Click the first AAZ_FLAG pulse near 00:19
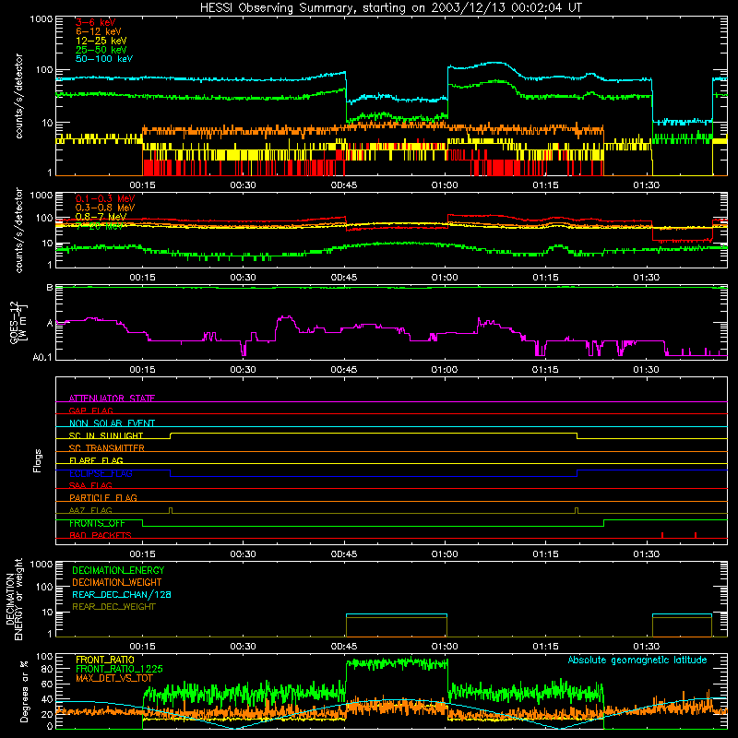This screenshot has width=738, height=738. coord(171,511)
